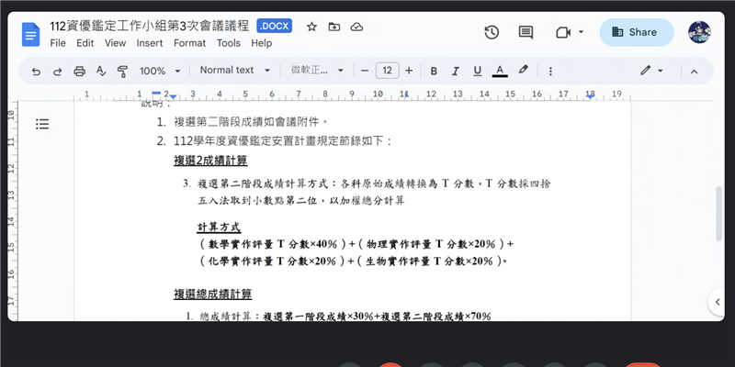Image resolution: width=735 pixels, height=367 pixels.
Task: Decrease font size with the minus button
Action: (x=365, y=71)
